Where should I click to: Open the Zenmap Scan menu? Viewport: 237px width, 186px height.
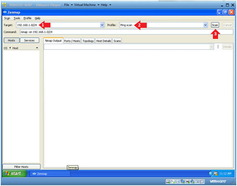click(x=7, y=18)
